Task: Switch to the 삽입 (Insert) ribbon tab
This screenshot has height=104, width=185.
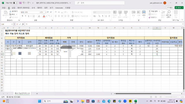Action: [x=14, y=8]
